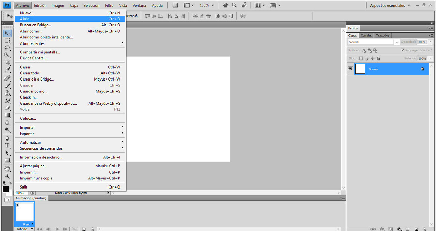This screenshot has height=231, width=436.
Task: Select the Healing Brush tool
Action: (7, 78)
